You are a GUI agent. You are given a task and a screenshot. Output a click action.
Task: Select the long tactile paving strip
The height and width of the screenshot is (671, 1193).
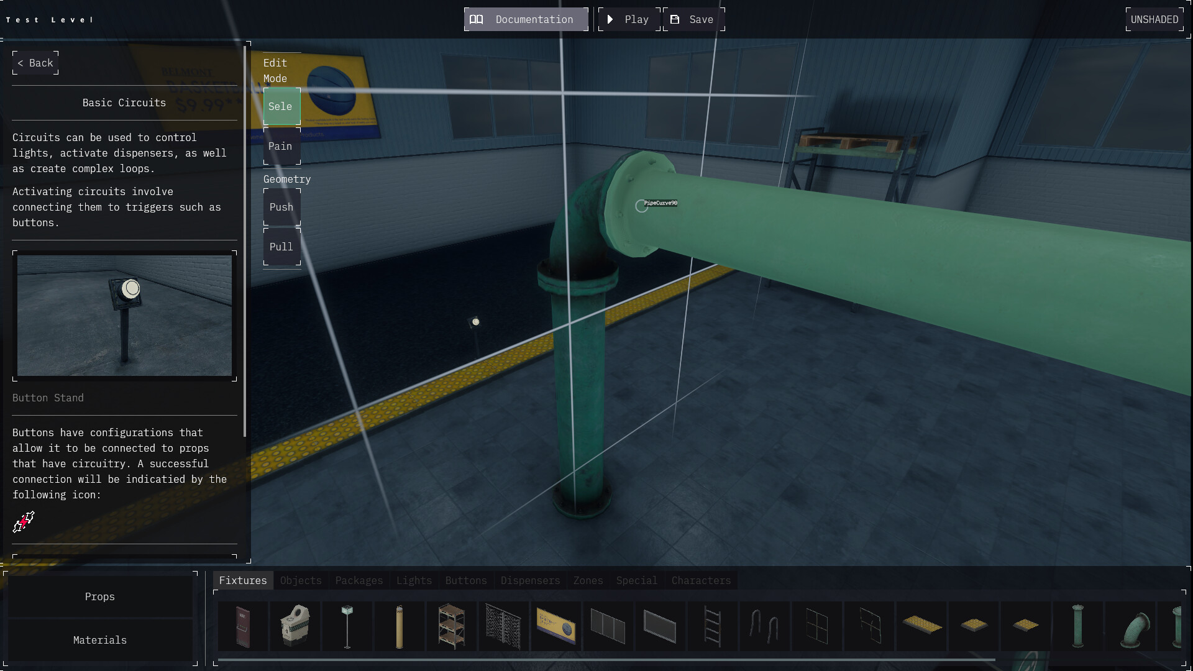click(x=921, y=626)
